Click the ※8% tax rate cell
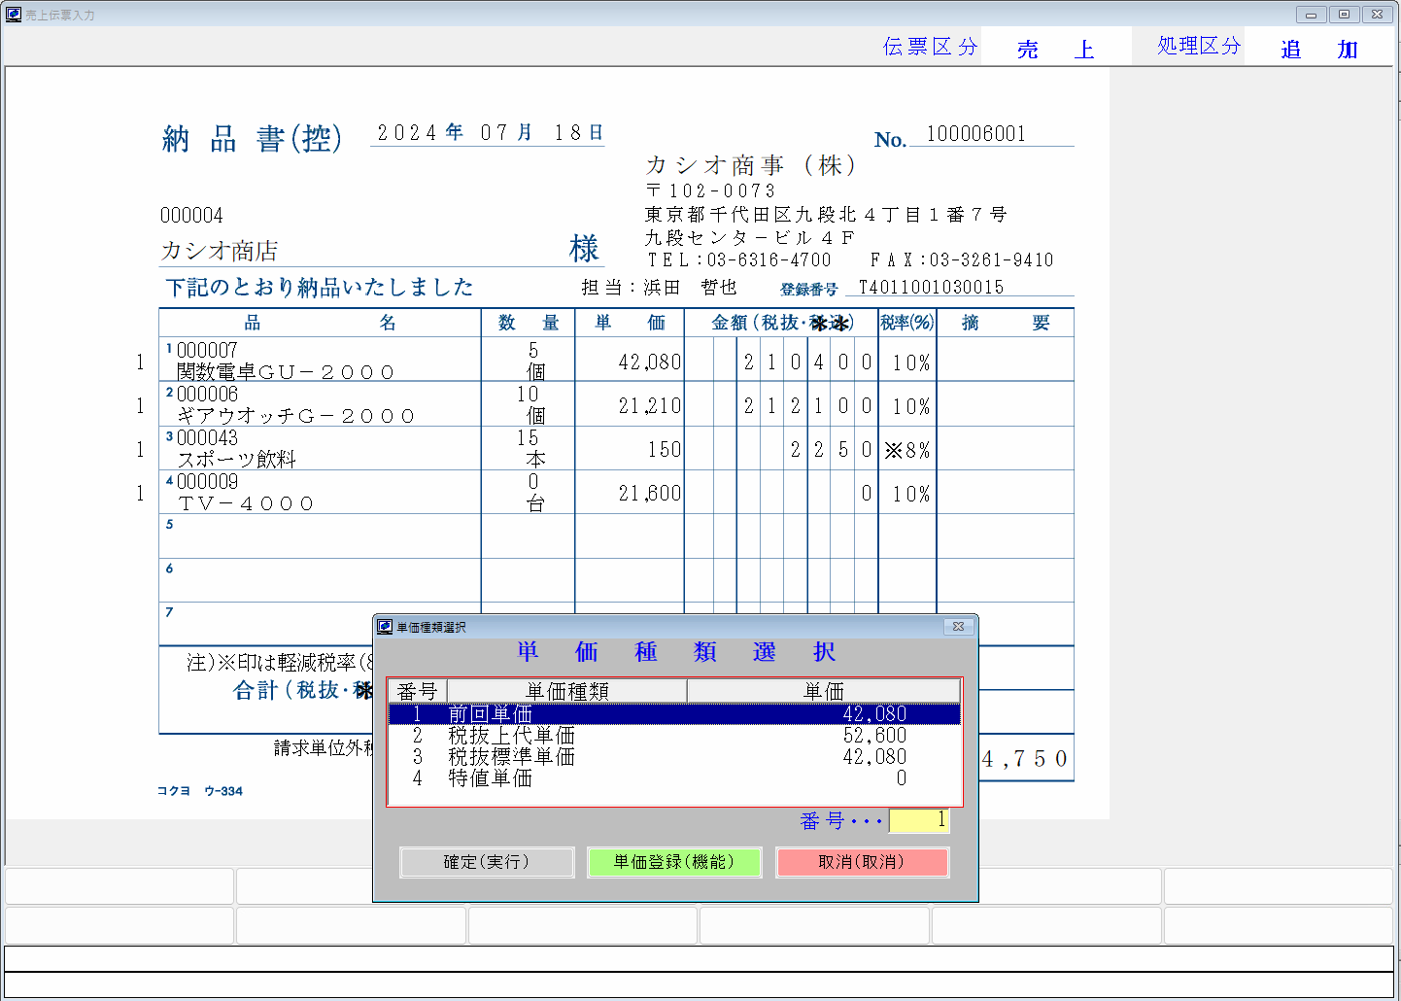This screenshot has width=1401, height=1001. click(907, 450)
